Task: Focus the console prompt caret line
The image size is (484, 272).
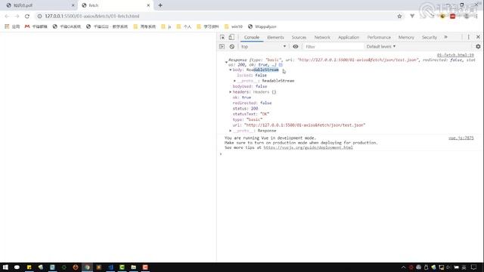Action: (349, 154)
